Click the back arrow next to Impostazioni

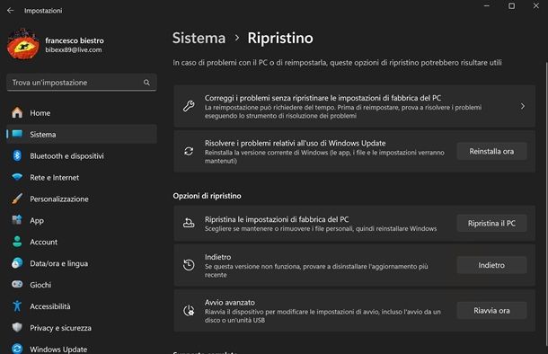coord(11,11)
